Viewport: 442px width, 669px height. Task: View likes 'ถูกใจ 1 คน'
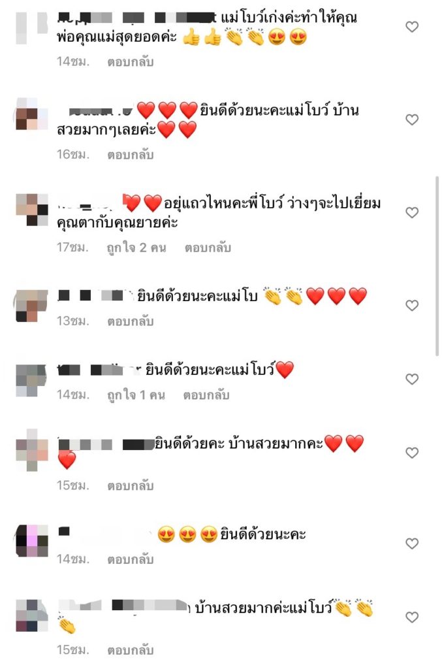[x=136, y=395]
